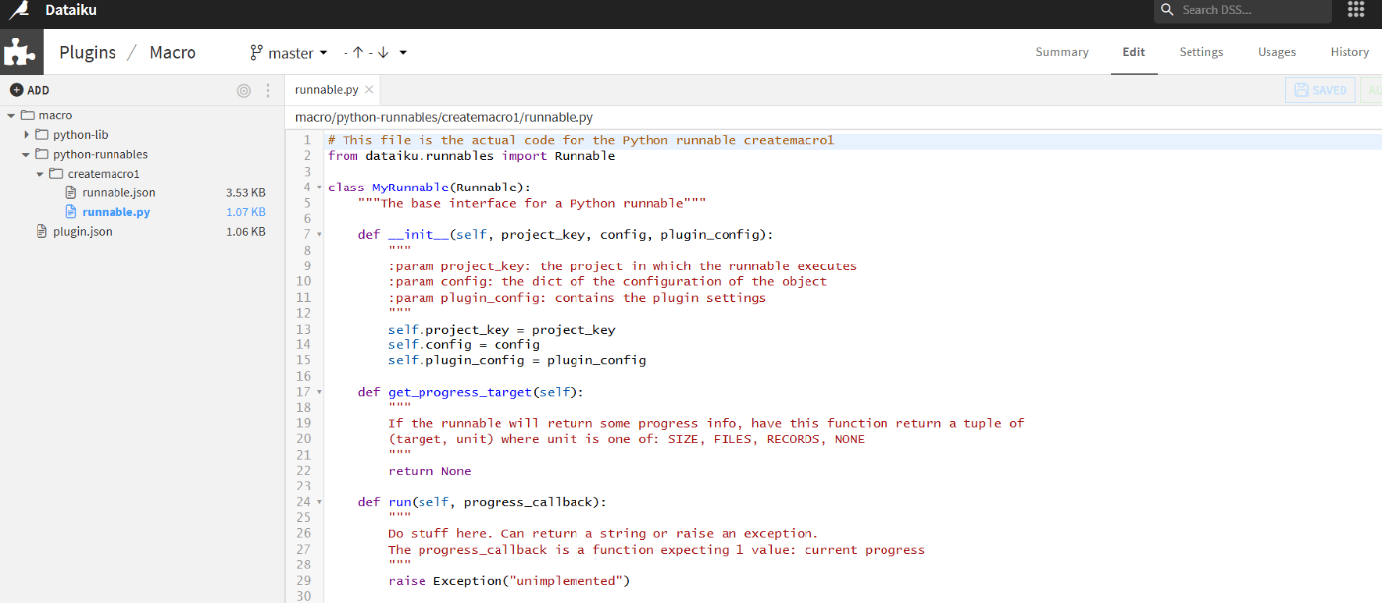Click the createmacro1 folder icon
This screenshot has height=603, width=1382.
click(x=55, y=174)
